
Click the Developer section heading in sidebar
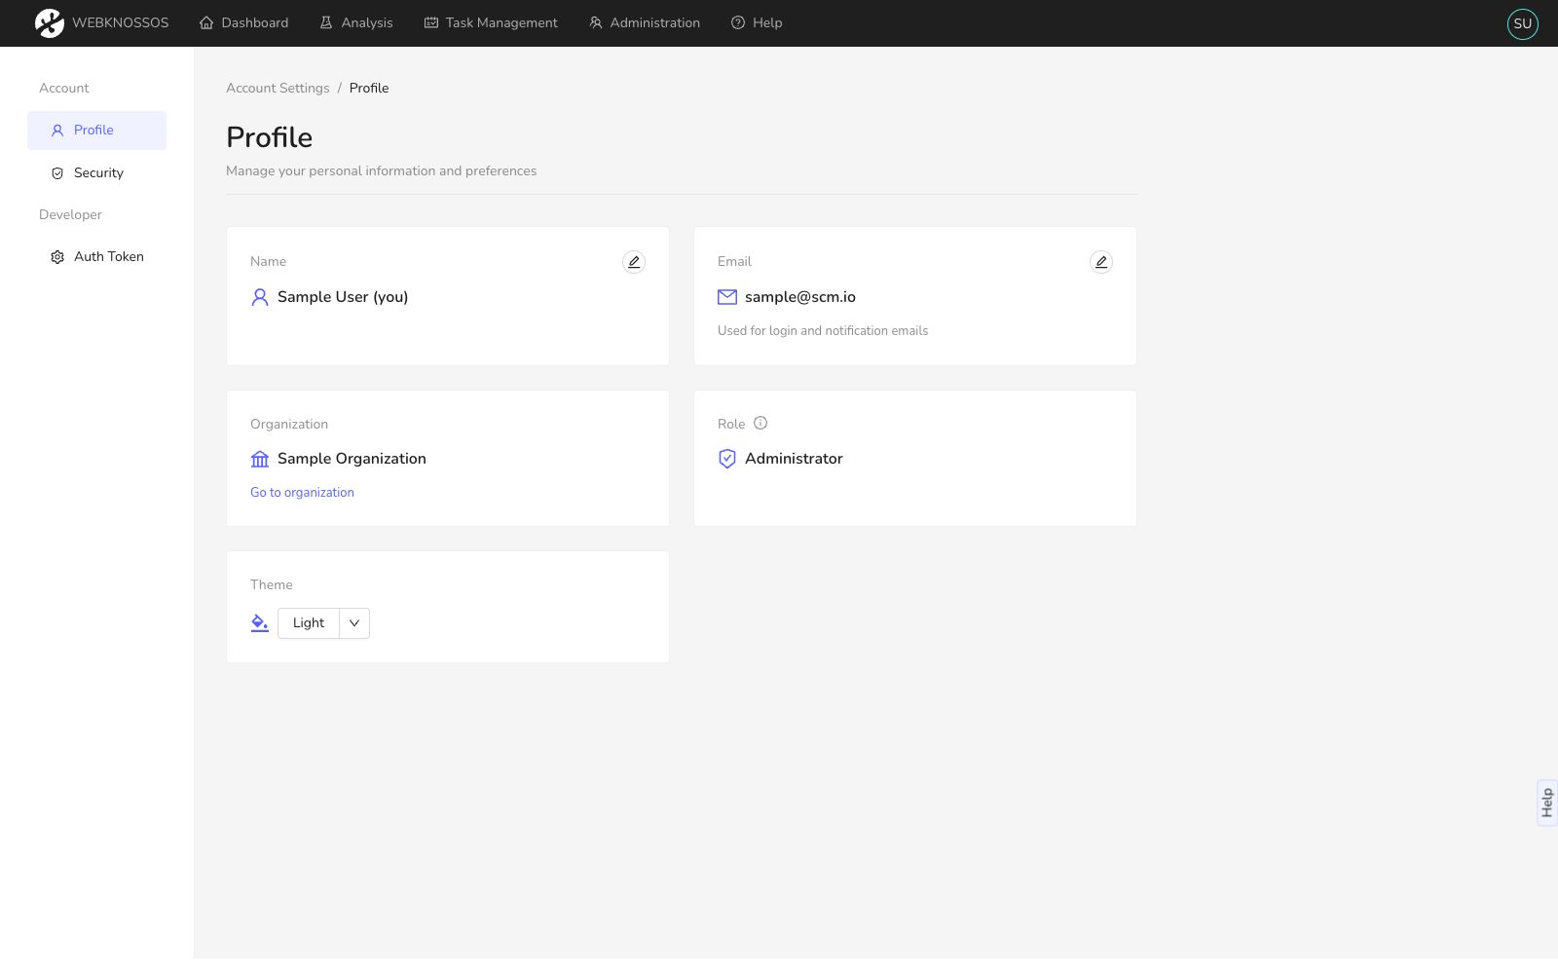coord(70,215)
